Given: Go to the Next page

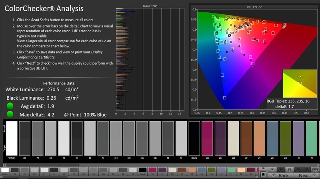Looking at the screenshot, I should tap(304, 175).
